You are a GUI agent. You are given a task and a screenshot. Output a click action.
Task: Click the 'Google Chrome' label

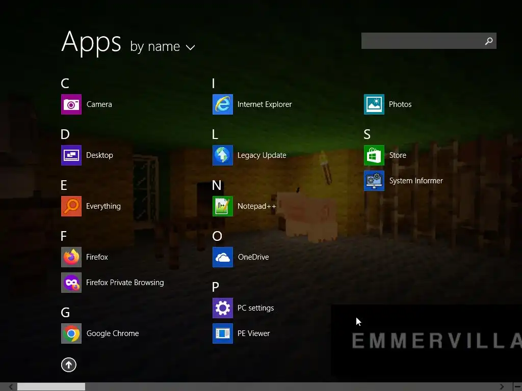tap(113, 333)
